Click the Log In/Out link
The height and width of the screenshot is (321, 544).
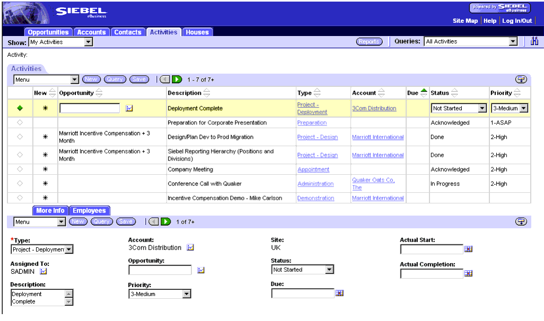[517, 21]
